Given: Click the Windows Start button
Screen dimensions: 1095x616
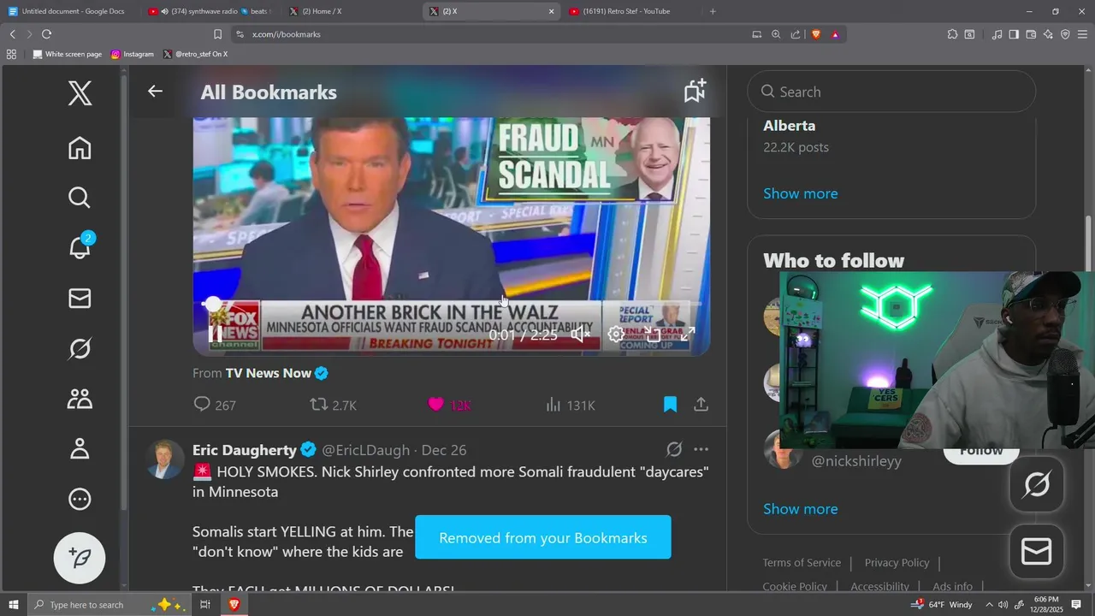Looking at the screenshot, I should click(x=13, y=605).
